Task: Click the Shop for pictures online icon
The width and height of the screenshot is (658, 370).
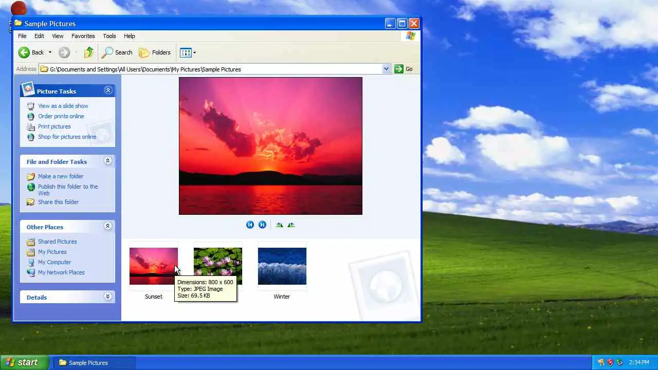Action: point(31,137)
